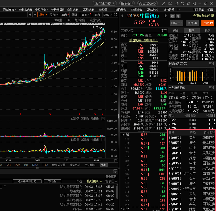Close the lower oscillator indicator sub-panel
This screenshot has width=216, height=211.
103,139
